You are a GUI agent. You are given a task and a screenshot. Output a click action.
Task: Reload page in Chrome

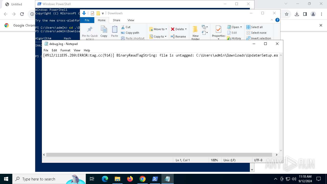click(22, 14)
